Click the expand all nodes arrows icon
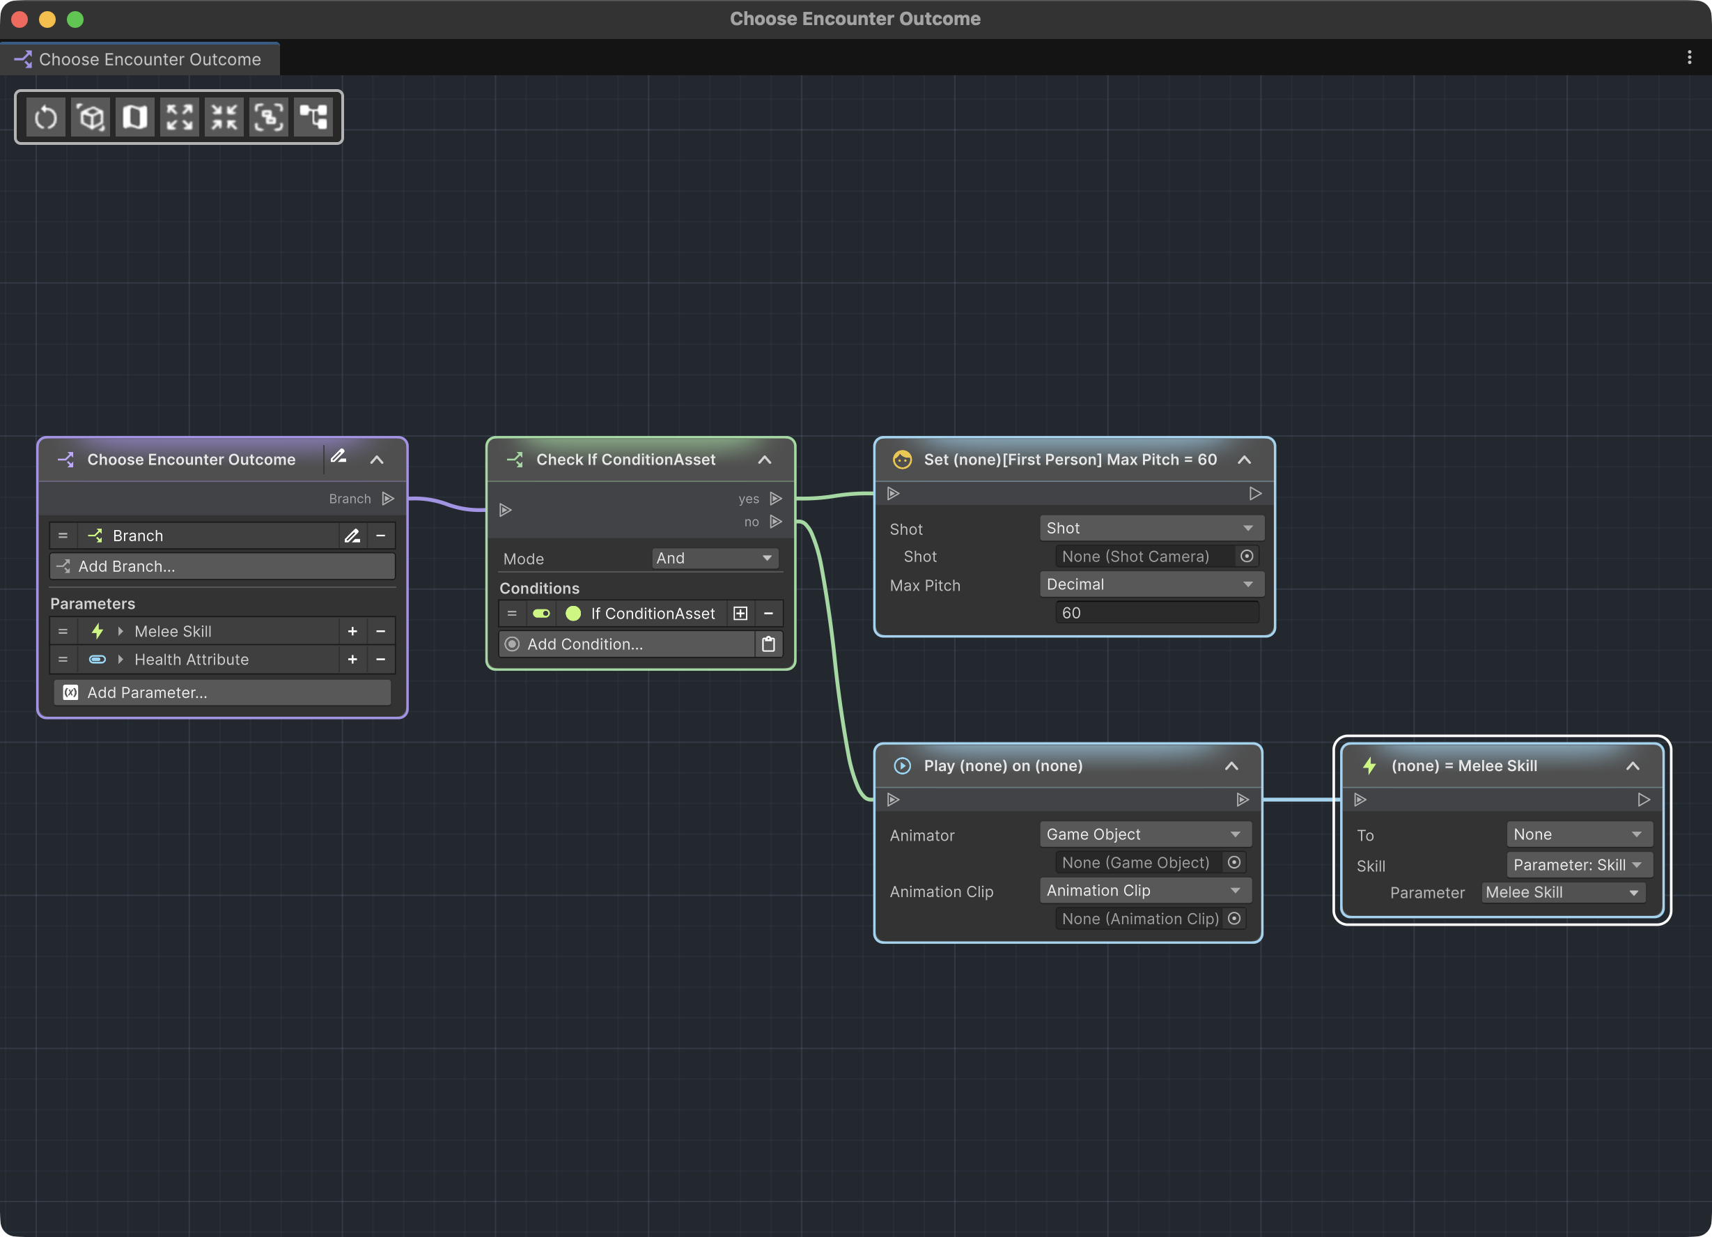Image resolution: width=1712 pixels, height=1237 pixels. [180, 117]
